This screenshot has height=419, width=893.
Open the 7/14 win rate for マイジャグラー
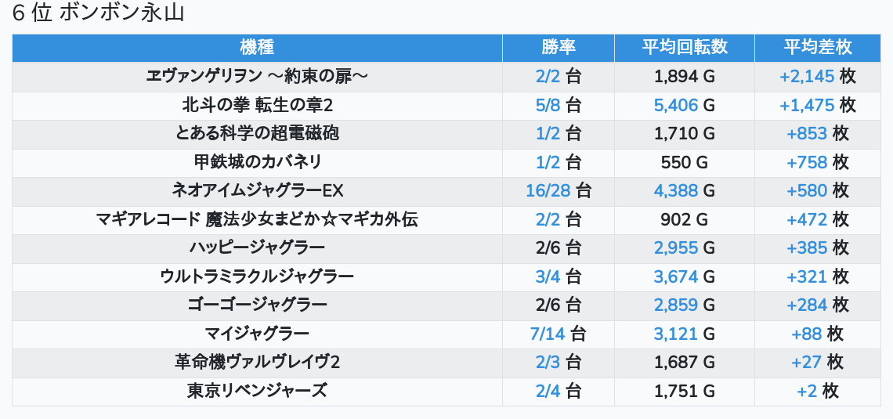point(548,334)
